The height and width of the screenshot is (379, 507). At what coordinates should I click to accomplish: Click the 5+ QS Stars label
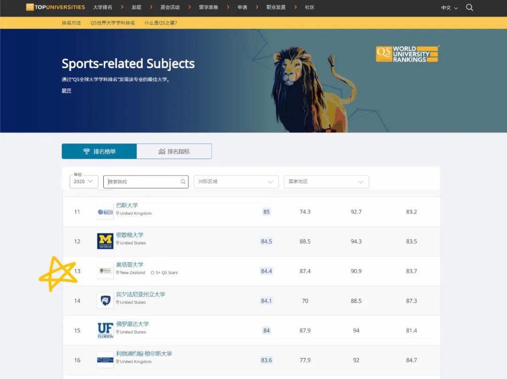pos(167,273)
